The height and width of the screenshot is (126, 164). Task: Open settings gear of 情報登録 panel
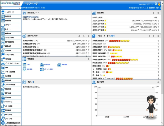(88, 59)
